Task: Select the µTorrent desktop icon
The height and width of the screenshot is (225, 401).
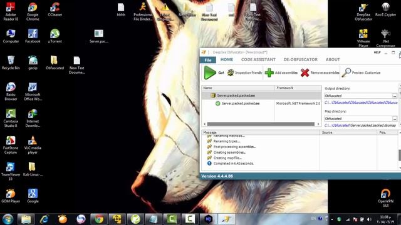Action: pyautogui.click(x=55, y=36)
